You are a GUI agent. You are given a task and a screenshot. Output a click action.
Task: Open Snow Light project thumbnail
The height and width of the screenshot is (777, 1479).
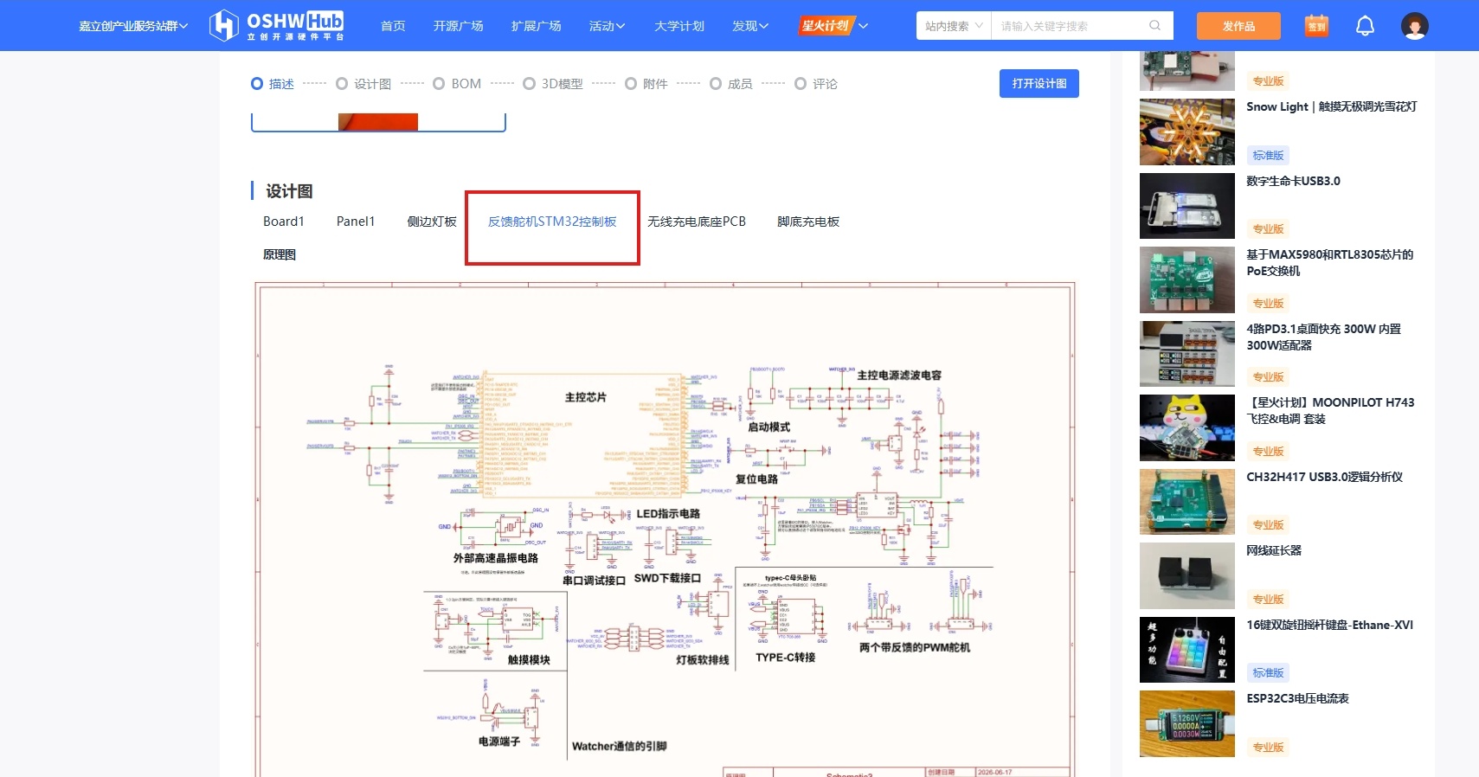click(1186, 132)
